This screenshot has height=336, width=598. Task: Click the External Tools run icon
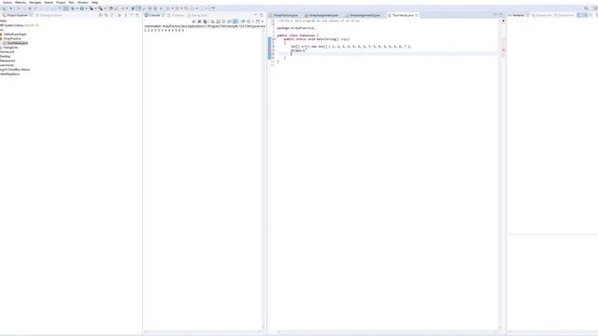[x=101, y=8]
